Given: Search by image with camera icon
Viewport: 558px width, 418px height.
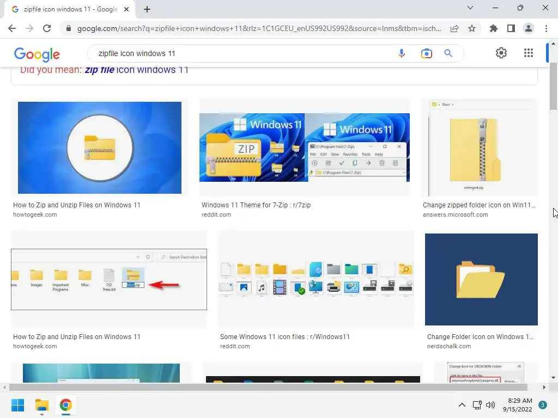Looking at the screenshot, I should (x=426, y=53).
